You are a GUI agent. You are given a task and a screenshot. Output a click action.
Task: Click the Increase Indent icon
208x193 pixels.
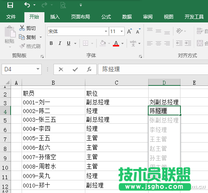[188, 43]
